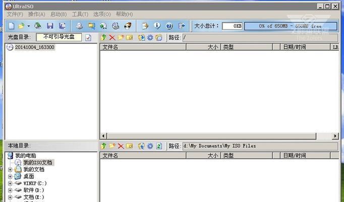This screenshot has height=202, width=344.
Task: Click the left scroll arrow in image pane
Action: [103, 136]
